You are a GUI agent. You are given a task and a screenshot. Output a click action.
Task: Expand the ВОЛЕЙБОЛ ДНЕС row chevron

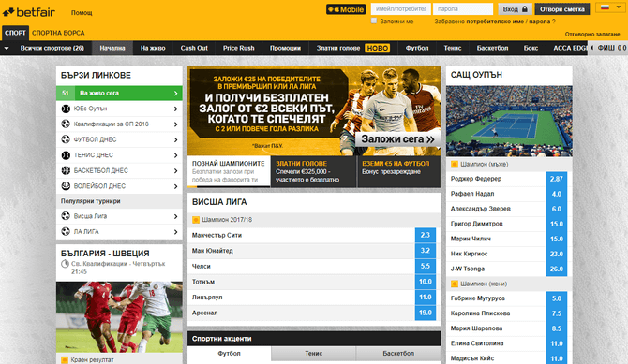coord(175,186)
